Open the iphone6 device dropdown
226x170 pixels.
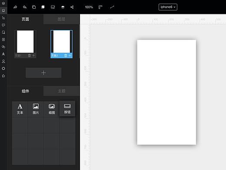(168, 7)
